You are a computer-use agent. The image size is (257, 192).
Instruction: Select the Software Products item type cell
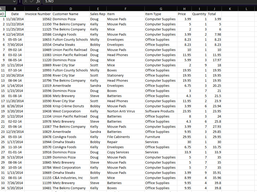point(161,111)
